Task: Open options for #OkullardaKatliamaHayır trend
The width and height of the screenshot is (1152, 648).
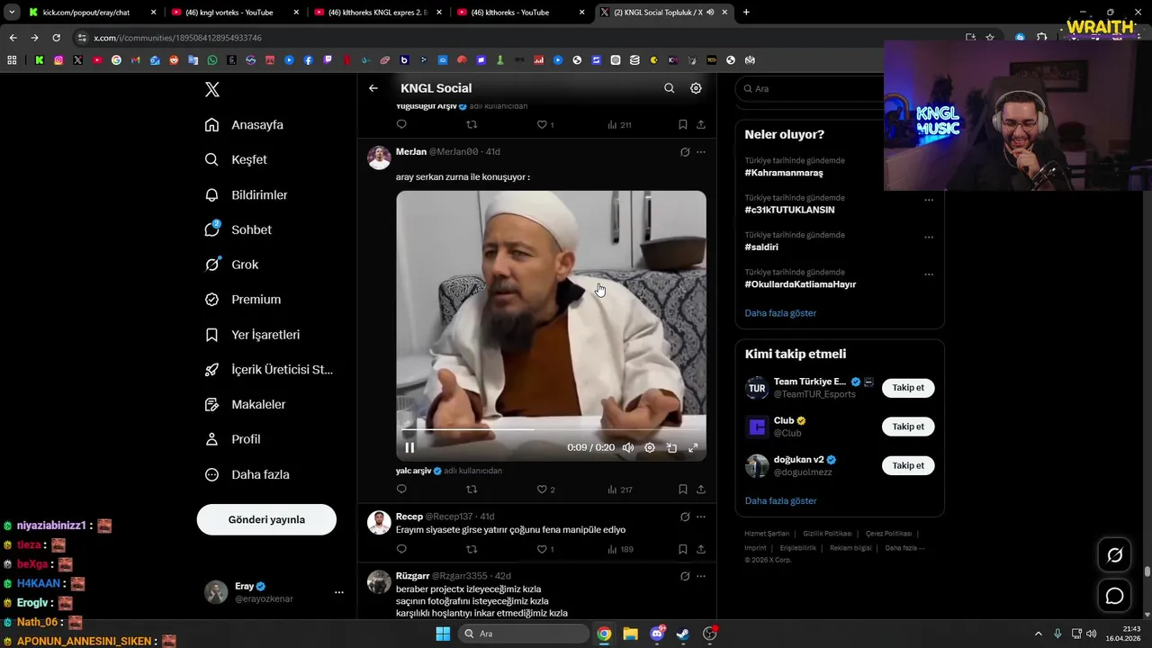Action: [929, 274]
